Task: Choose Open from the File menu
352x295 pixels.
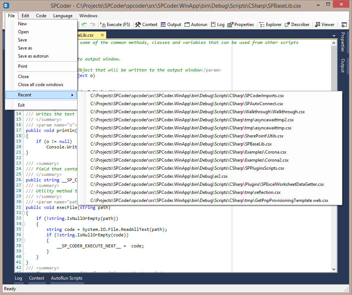Action: click(x=41, y=32)
